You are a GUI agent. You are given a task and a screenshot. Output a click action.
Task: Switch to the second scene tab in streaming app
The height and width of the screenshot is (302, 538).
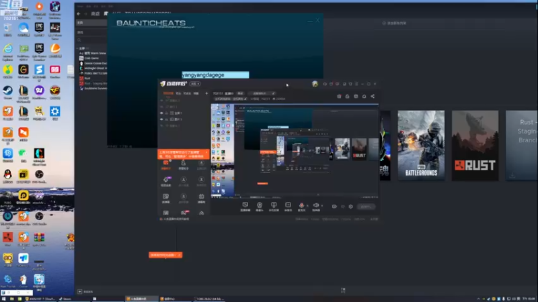tap(178, 93)
